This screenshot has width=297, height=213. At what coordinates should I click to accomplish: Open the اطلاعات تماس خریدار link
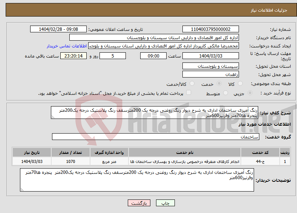pos(67,46)
